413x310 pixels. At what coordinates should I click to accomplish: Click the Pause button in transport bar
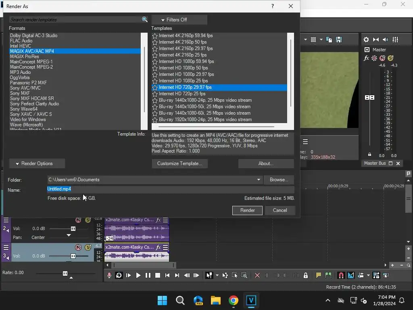(x=148, y=275)
